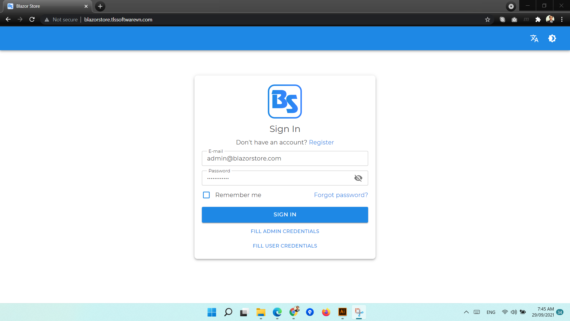The width and height of the screenshot is (570, 321).
Task: Show the password with the eye toggle
Action: (x=358, y=178)
